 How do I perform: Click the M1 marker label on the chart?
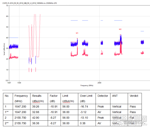(x=77, y=33)
